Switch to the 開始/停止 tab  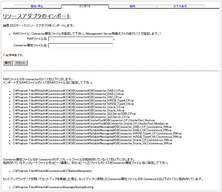[x=37, y=6]
